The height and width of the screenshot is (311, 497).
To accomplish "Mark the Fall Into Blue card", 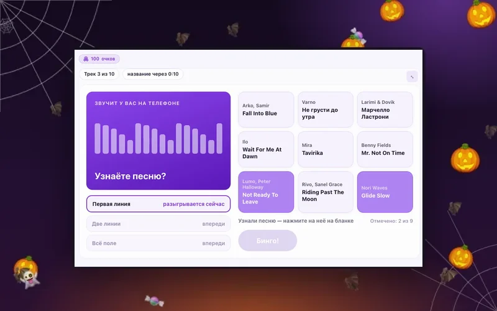I will pos(266,109).
